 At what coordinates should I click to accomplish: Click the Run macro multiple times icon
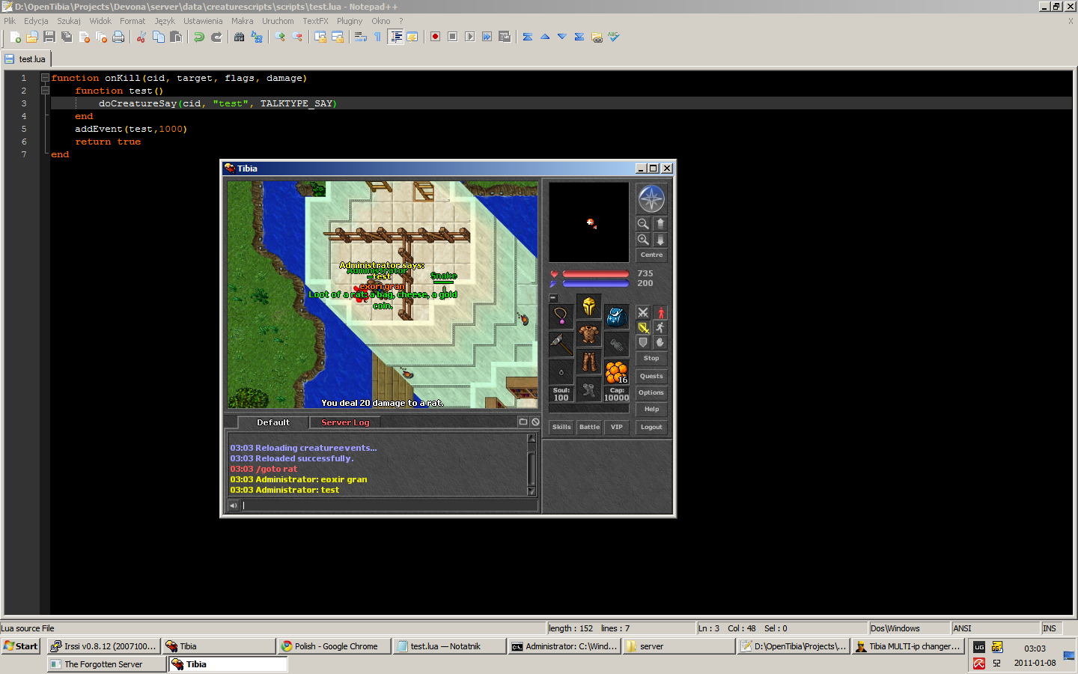pyautogui.click(x=487, y=37)
